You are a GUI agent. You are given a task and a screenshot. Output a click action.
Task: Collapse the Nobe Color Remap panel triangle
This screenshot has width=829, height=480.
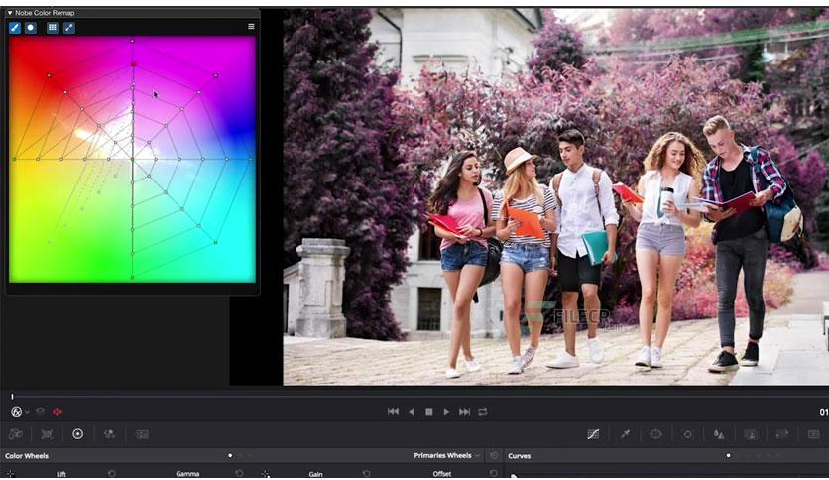(x=10, y=13)
